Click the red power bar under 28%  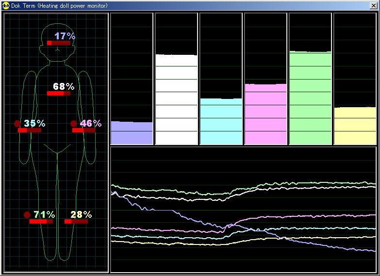76,221
